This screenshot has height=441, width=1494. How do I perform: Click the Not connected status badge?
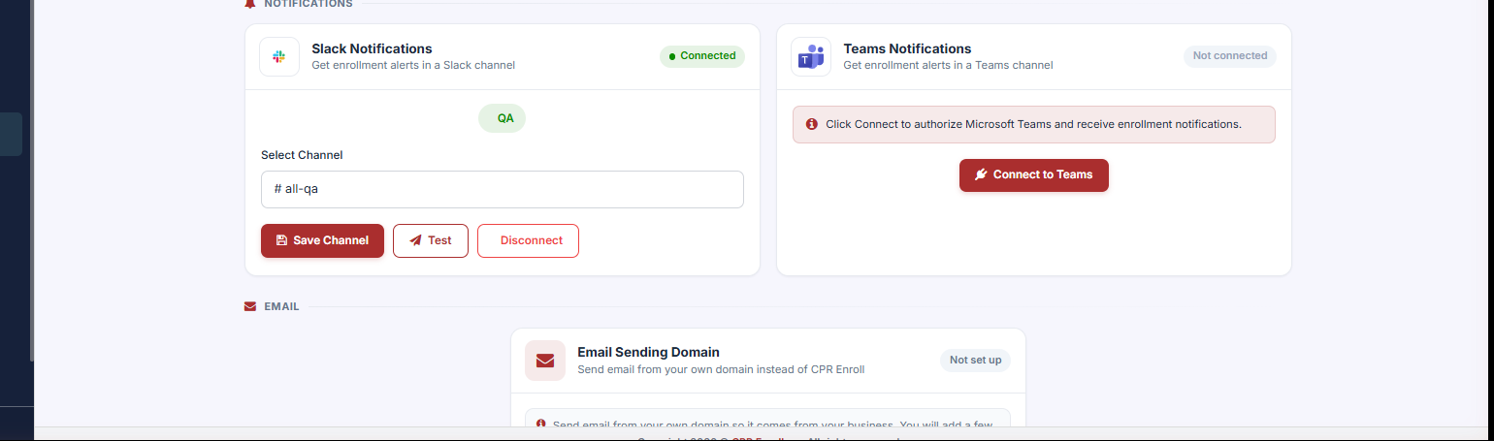(x=1230, y=56)
